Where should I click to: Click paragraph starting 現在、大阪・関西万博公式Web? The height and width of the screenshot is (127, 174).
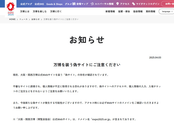(61, 75)
